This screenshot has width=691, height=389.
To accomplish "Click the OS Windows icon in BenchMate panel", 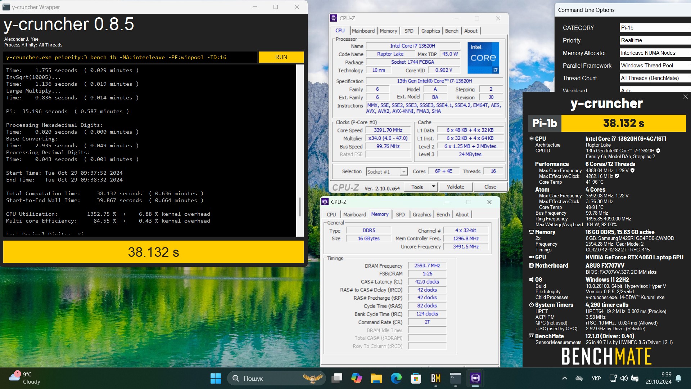I will point(531,280).
